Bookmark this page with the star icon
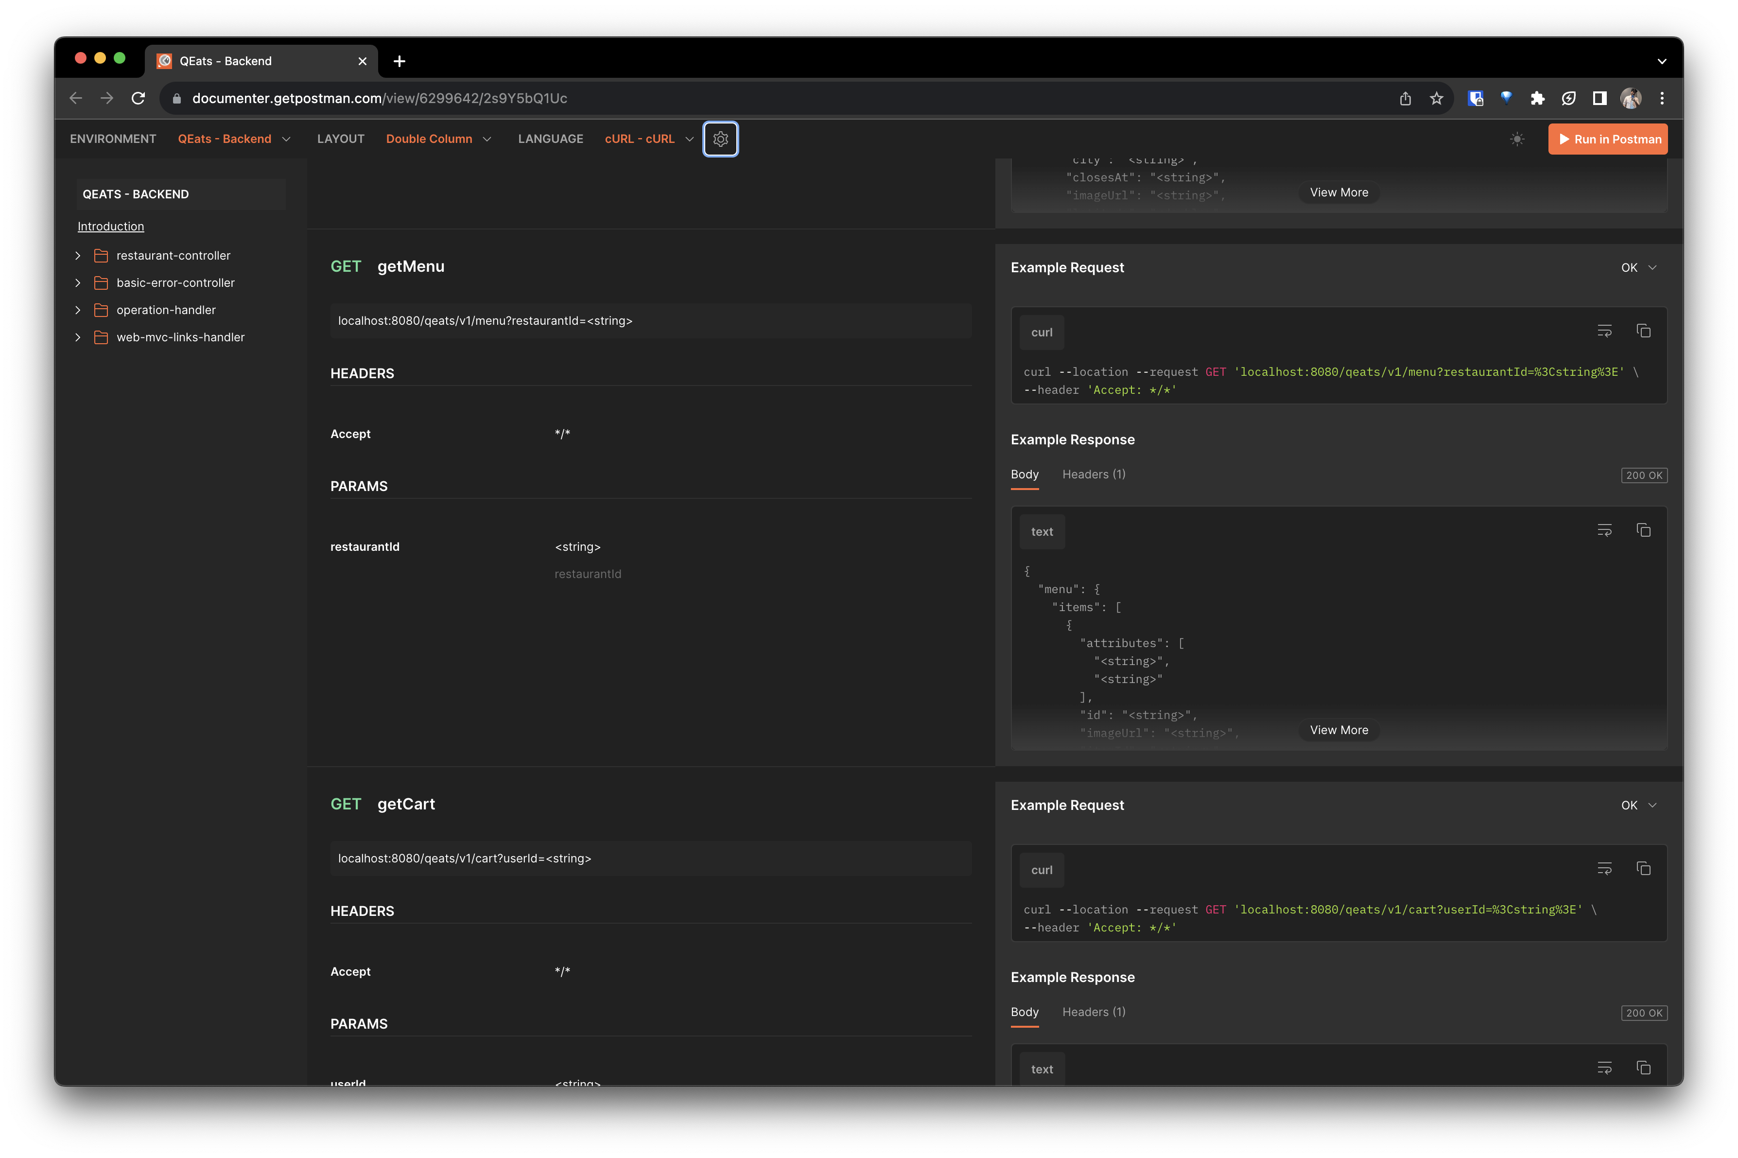 point(1436,98)
